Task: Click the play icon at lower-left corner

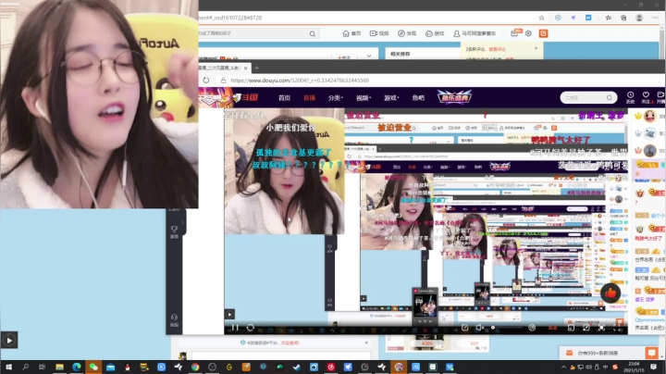Action: pos(9,340)
